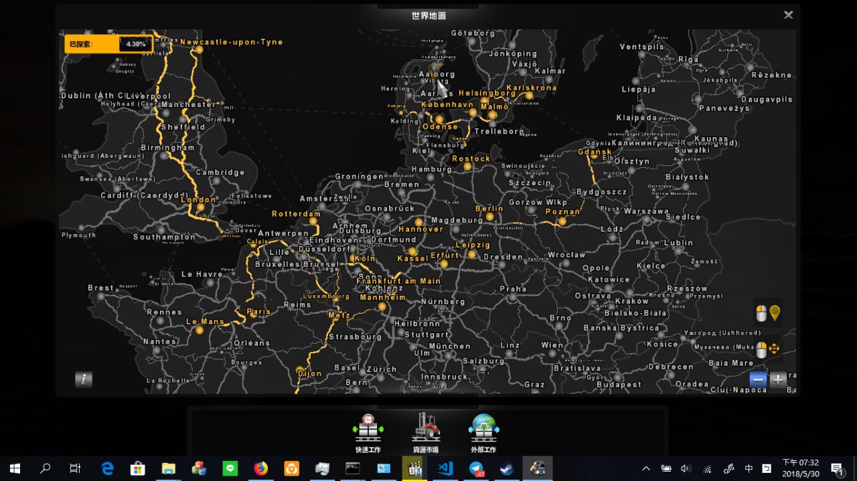857x481 pixels.
Task: Open Telegram from the taskbar
Action: (476, 468)
